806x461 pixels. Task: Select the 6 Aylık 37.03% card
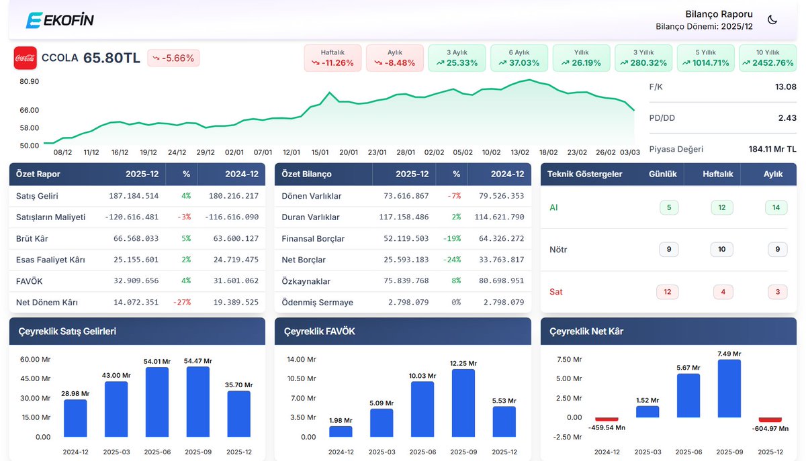tap(519, 58)
